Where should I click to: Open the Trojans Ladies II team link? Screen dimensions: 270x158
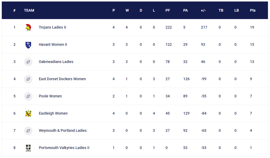(52, 28)
